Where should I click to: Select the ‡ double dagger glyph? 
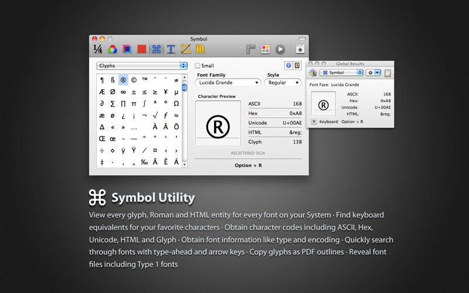tap(102, 162)
